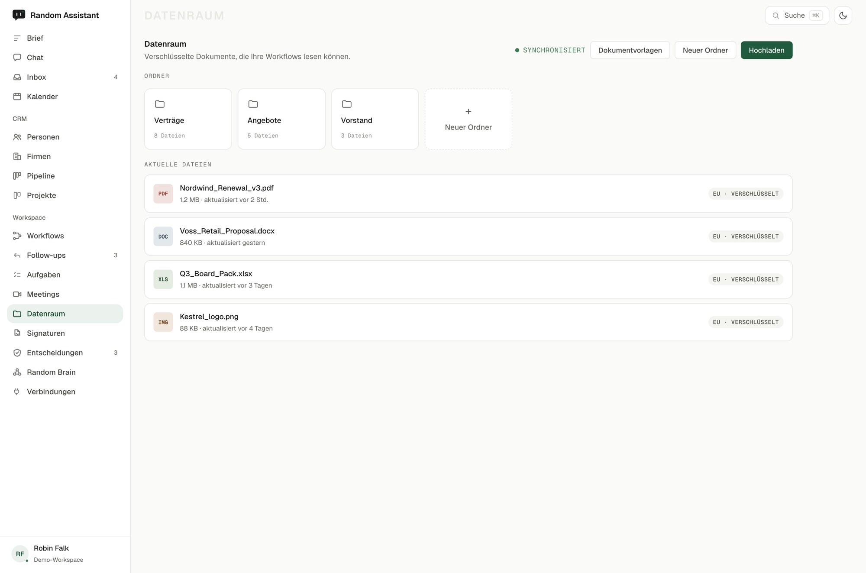The image size is (866, 573).
Task: Open the Vorstand folder card
Action: click(375, 119)
